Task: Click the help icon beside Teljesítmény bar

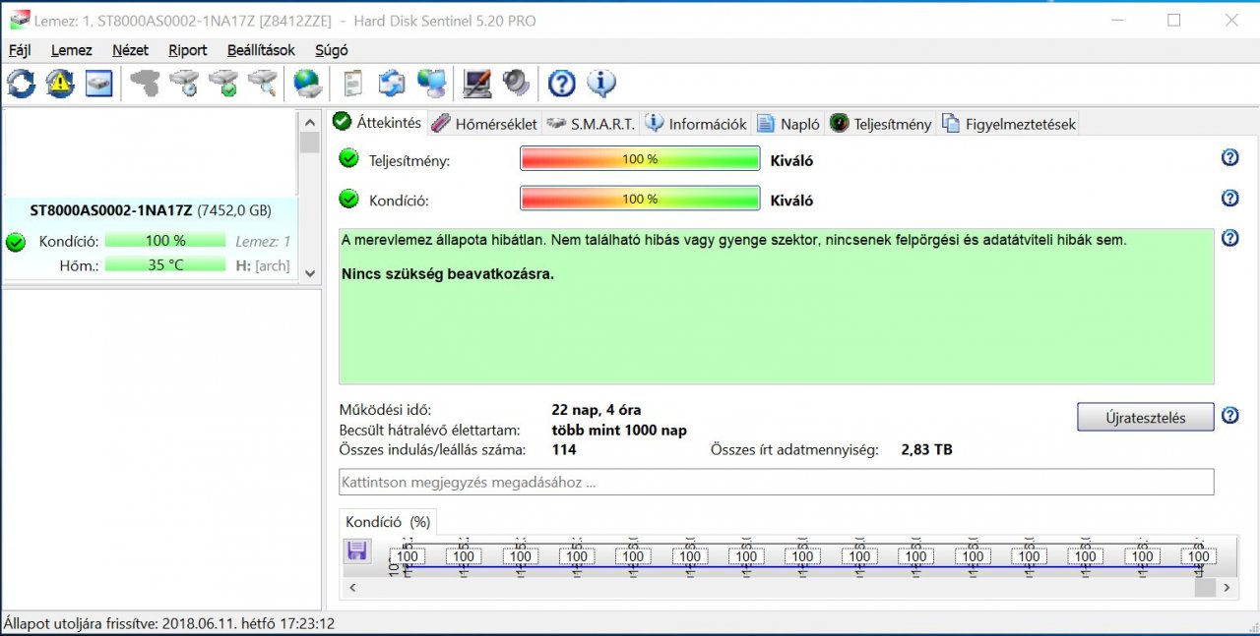Action: 1229,158
